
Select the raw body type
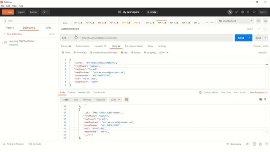pos(122,52)
